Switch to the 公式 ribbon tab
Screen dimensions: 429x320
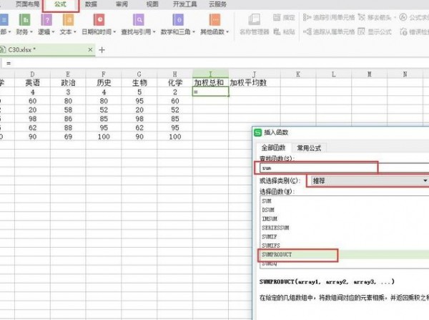click(x=61, y=4)
